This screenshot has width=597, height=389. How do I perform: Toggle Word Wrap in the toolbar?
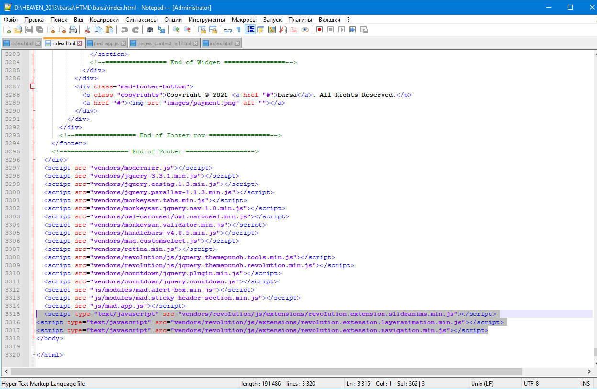pos(228,30)
